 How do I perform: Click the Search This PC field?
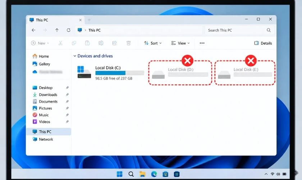pos(239,30)
